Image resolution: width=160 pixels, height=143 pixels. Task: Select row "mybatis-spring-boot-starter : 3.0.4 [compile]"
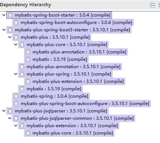[x=59, y=15]
